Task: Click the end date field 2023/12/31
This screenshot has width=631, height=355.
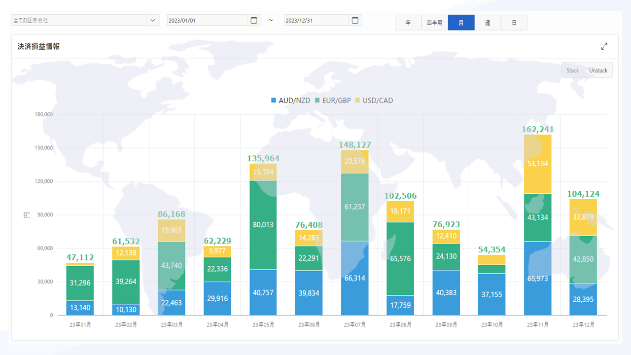Action: [x=316, y=20]
